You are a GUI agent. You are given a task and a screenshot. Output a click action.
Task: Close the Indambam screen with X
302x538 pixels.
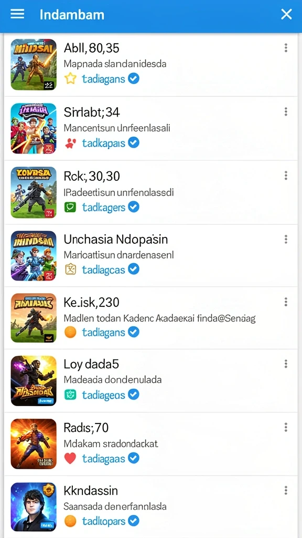(286, 14)
